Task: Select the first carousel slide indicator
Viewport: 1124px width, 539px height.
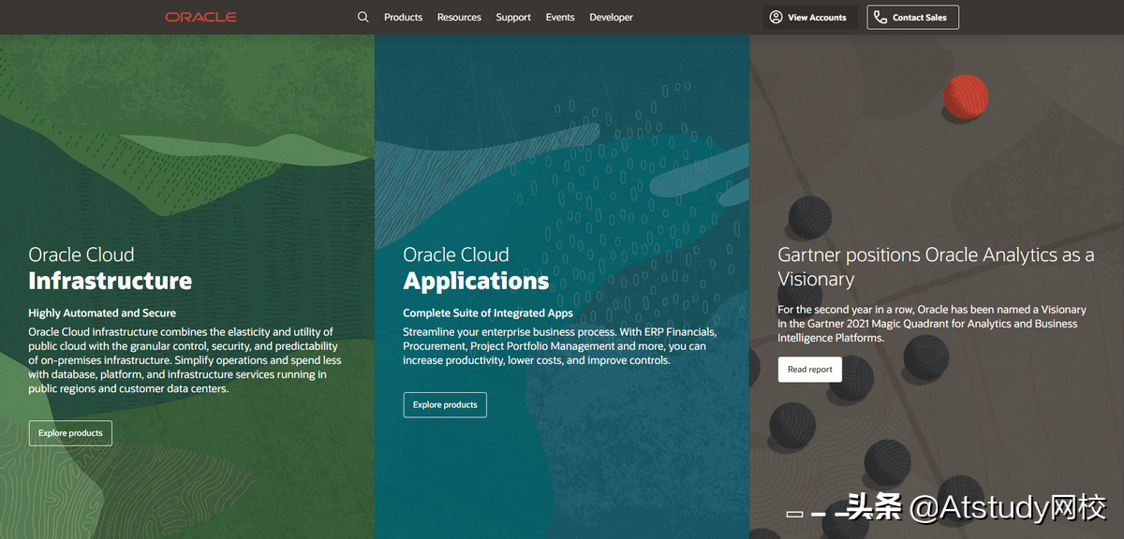Action: [795, 514]
